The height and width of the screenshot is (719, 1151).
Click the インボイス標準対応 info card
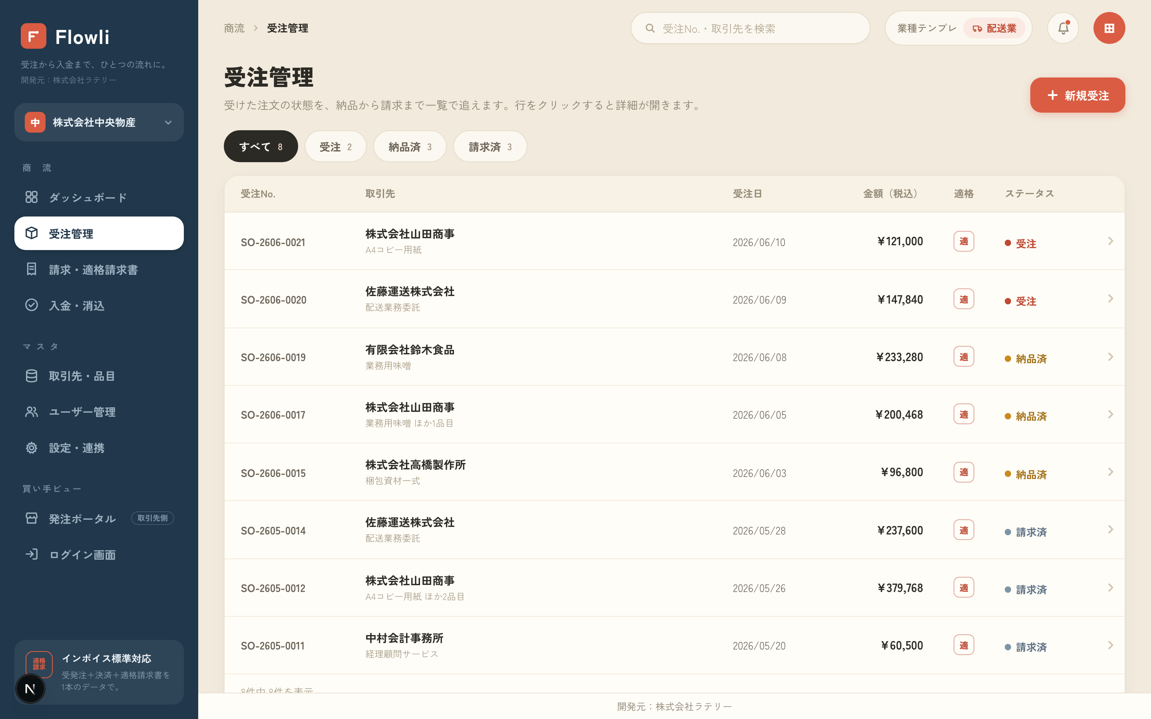99,672
